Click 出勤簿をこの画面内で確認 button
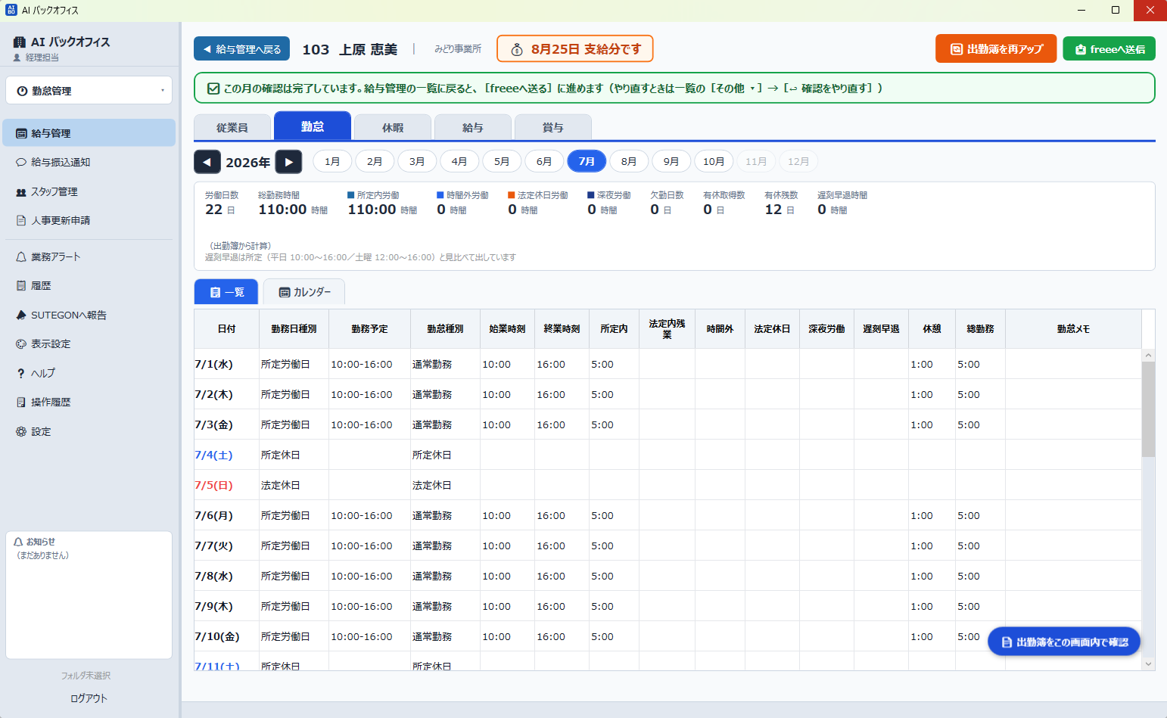 [x=1064, y=642]
